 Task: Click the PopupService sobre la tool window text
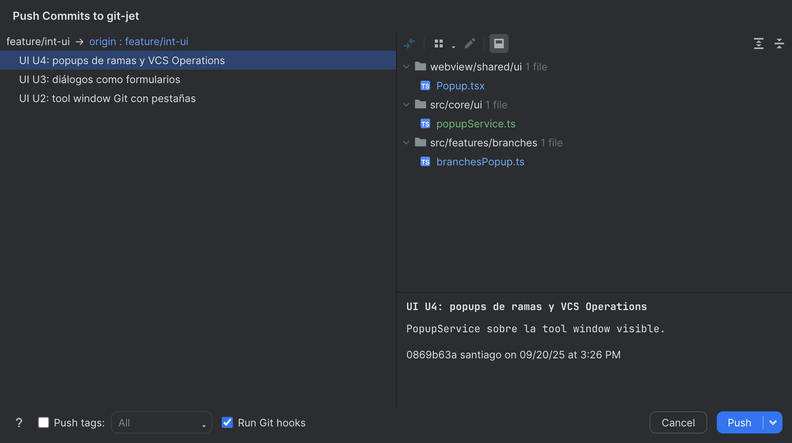(535, 329)
